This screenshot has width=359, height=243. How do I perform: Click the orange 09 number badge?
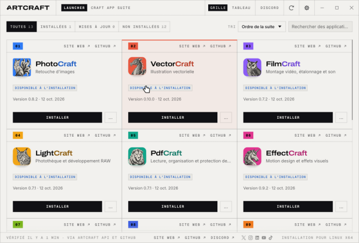coord(248,224)
